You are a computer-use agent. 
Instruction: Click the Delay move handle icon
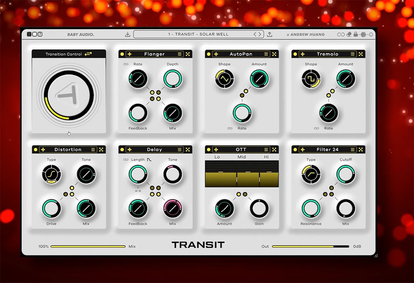click(x=130, y=150)
